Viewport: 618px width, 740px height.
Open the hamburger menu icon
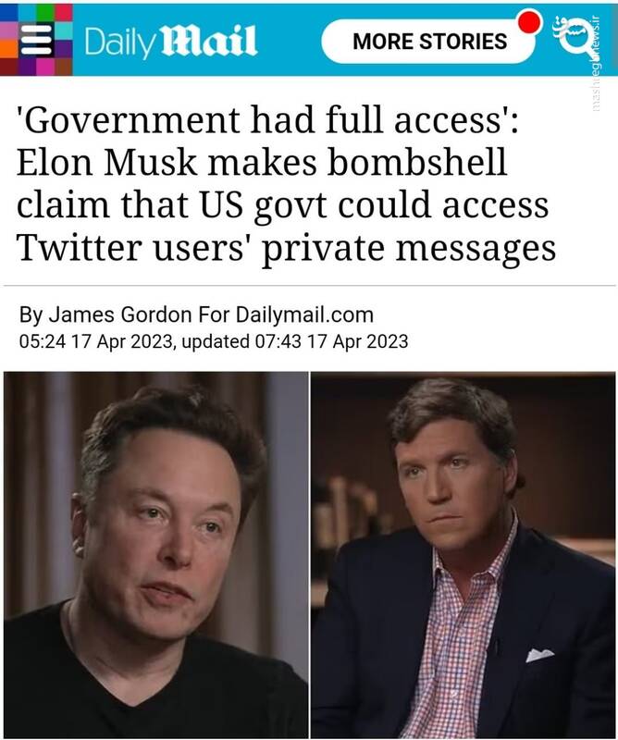point(36,41)
